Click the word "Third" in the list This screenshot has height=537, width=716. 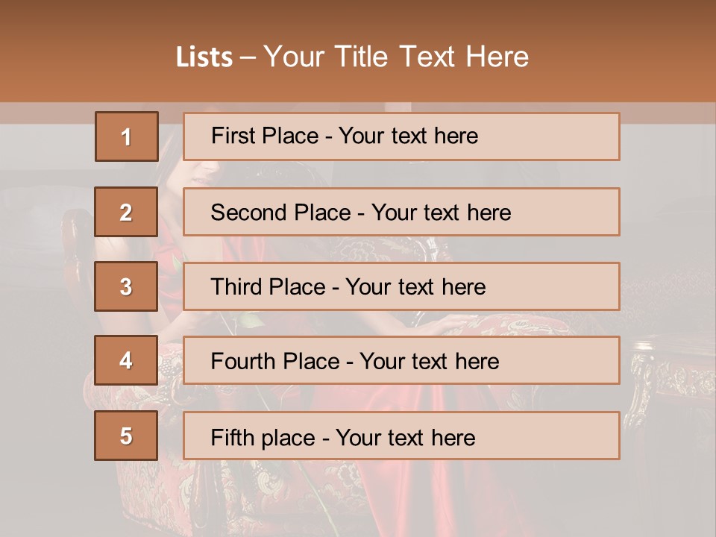coord(234,287)
